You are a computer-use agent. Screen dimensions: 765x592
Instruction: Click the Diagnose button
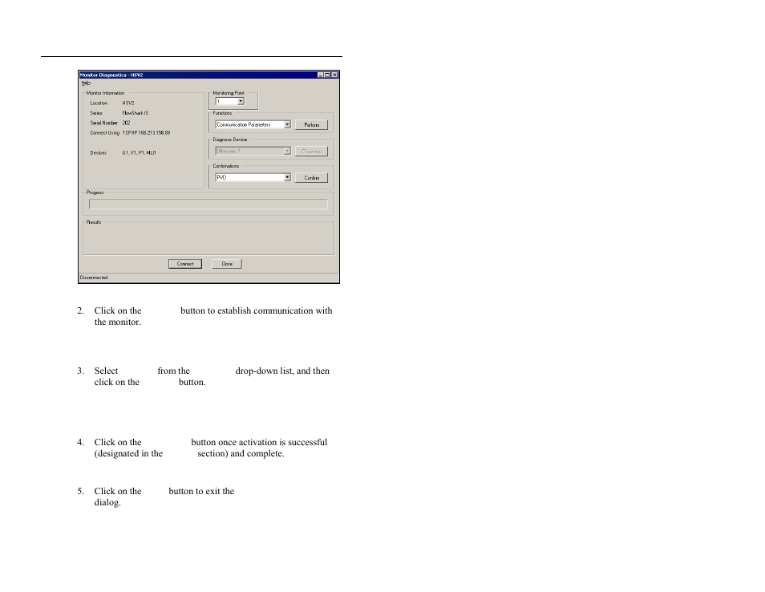tap(311, 152)
